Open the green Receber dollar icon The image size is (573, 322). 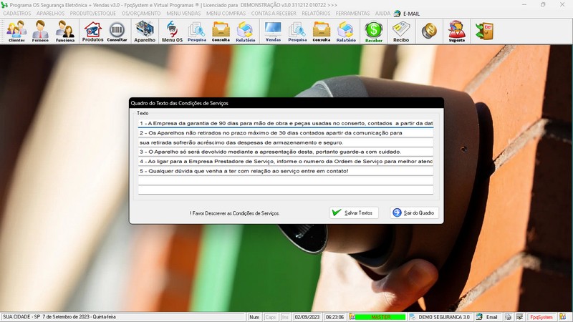coord(373,31)
